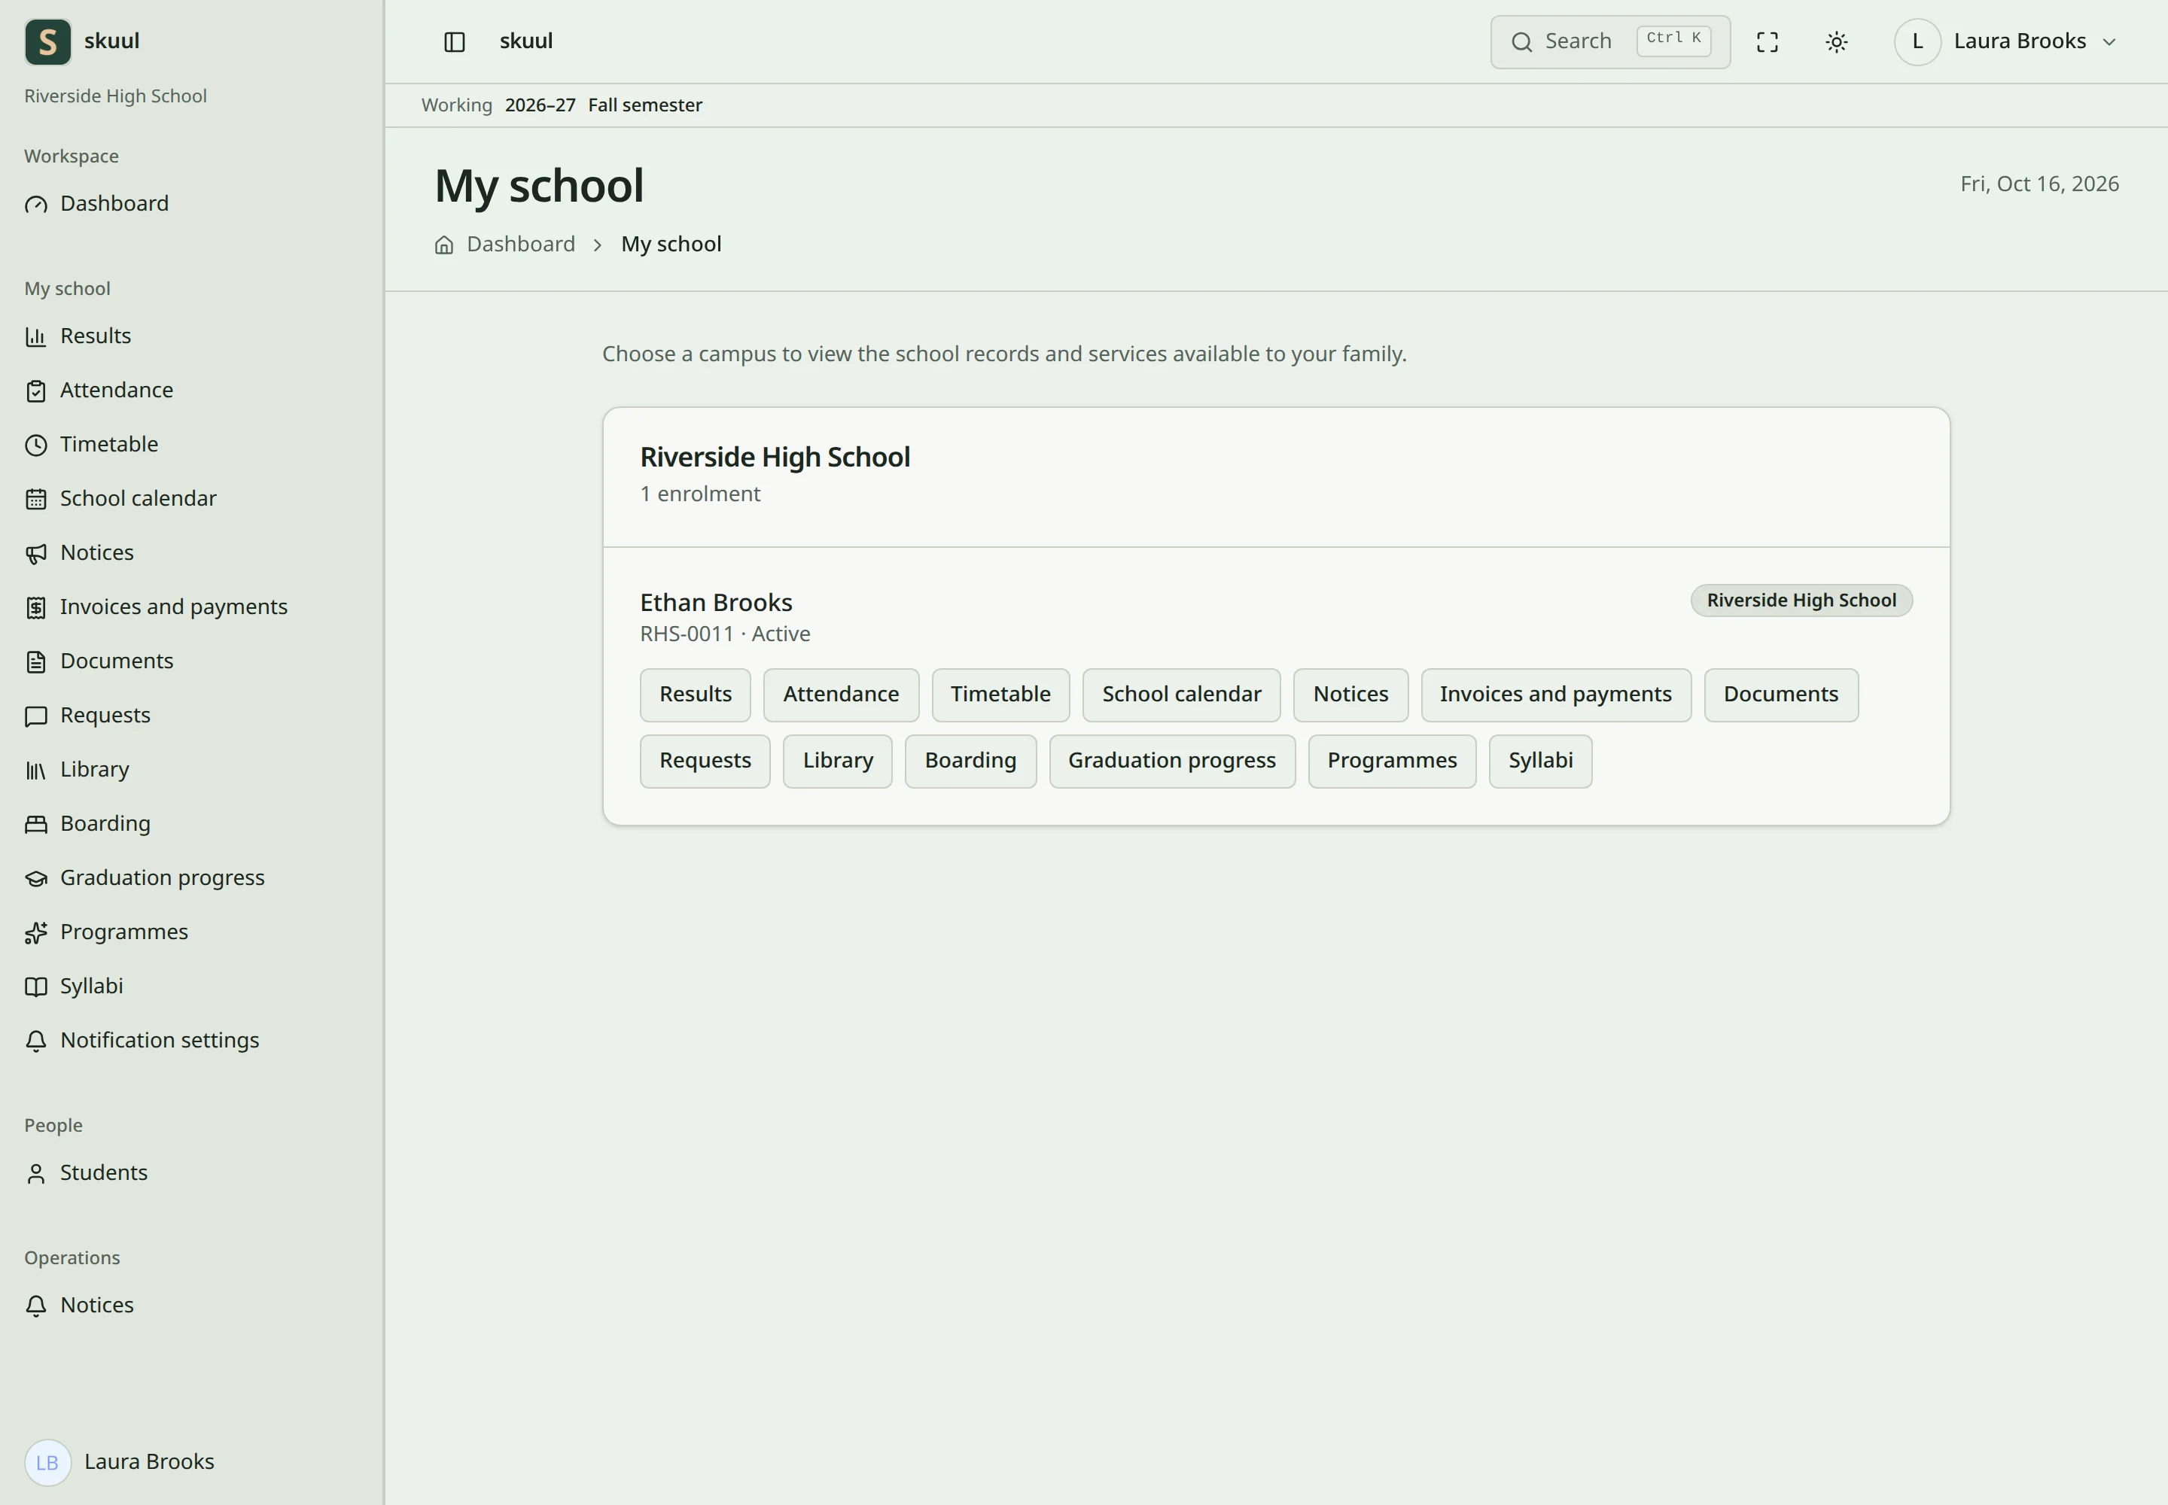
Task: Click the Search field in top bar
Action: coord(1609,41)
